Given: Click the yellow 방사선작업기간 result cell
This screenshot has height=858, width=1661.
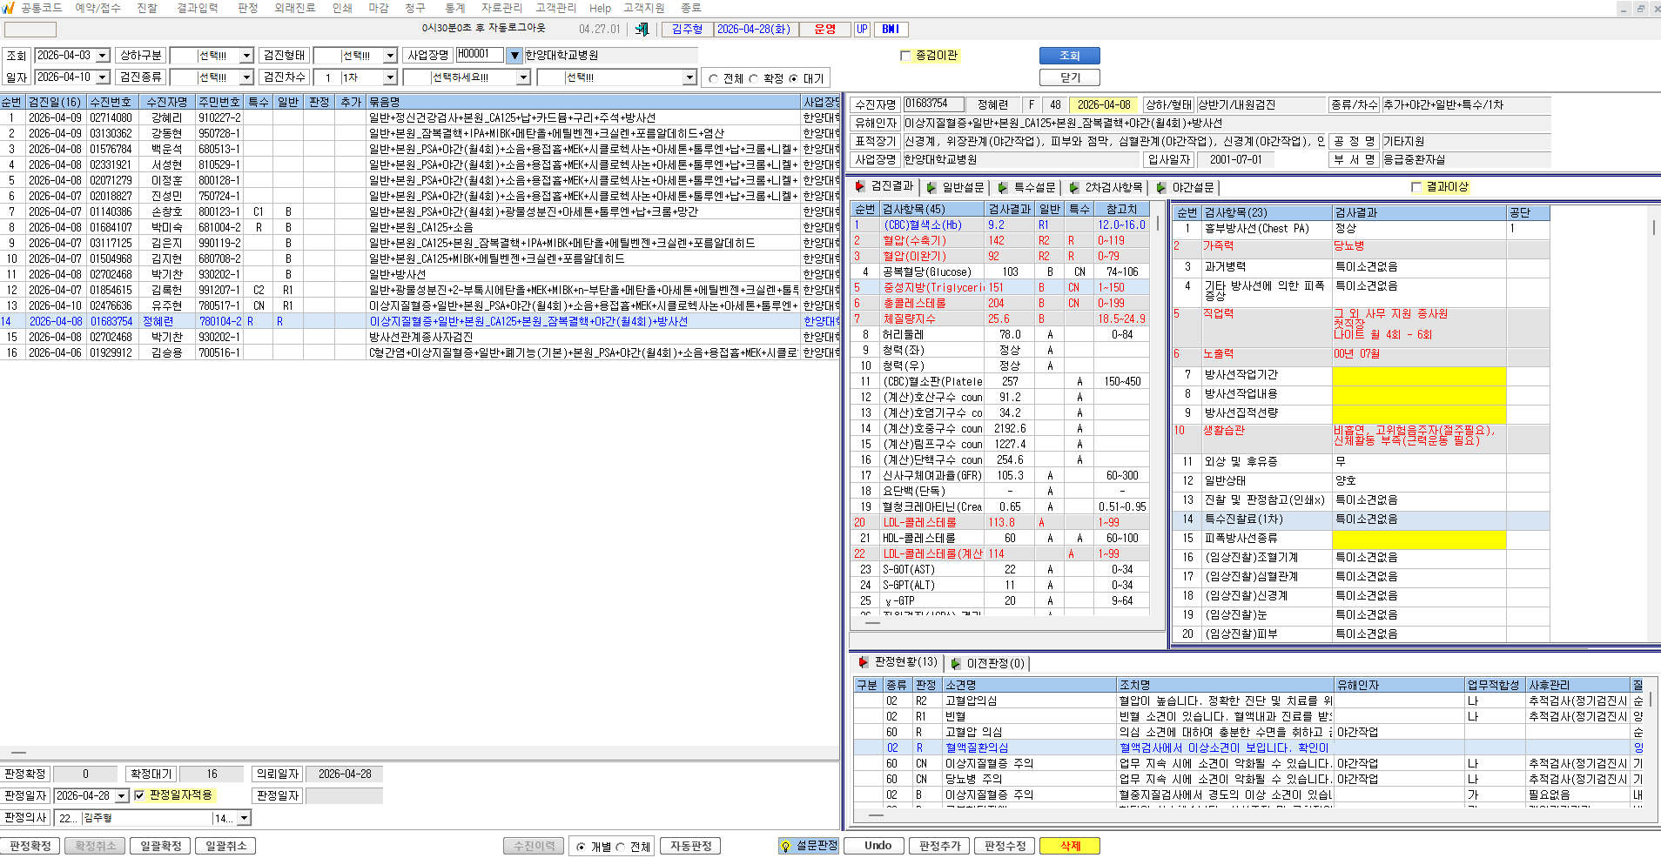Looking at the screenshot, I should pyautogui.click(x=1418, y=375).
